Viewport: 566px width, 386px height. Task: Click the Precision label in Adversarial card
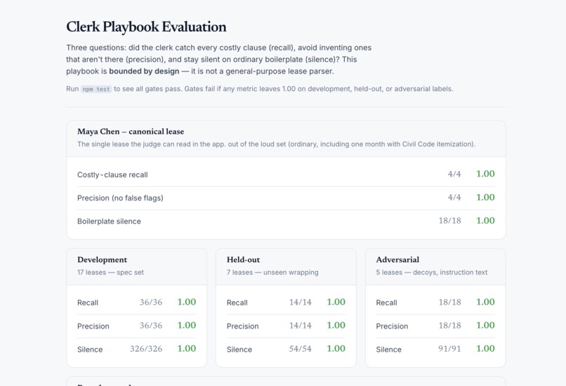point(392,326)
